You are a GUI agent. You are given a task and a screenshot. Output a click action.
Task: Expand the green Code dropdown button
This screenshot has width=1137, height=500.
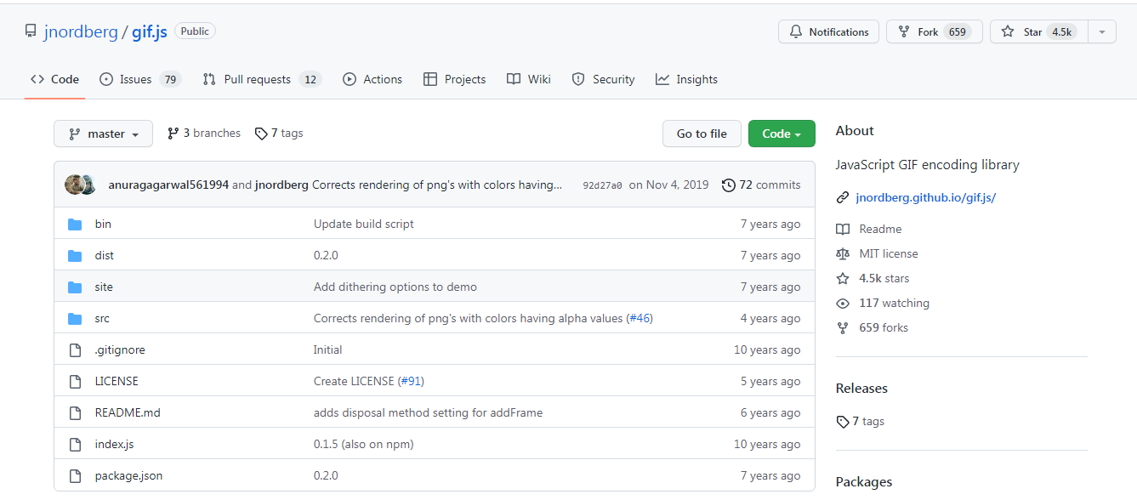(x=782, y=134)
